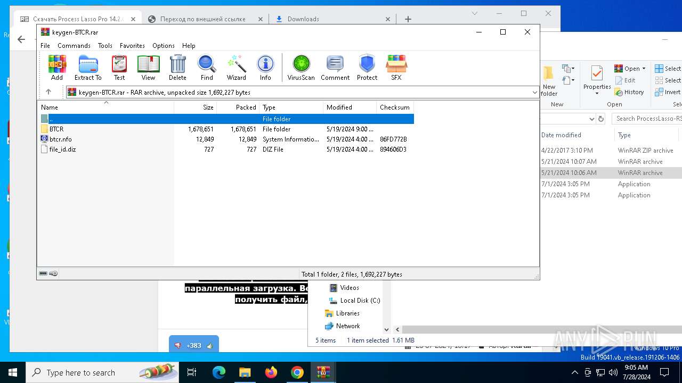Refresh the Explorer address bar
The width and height of the screenshot is (682, 383).
(601, 119)
